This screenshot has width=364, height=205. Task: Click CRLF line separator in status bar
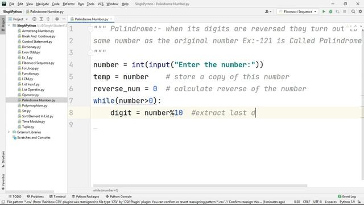(307, 202)
